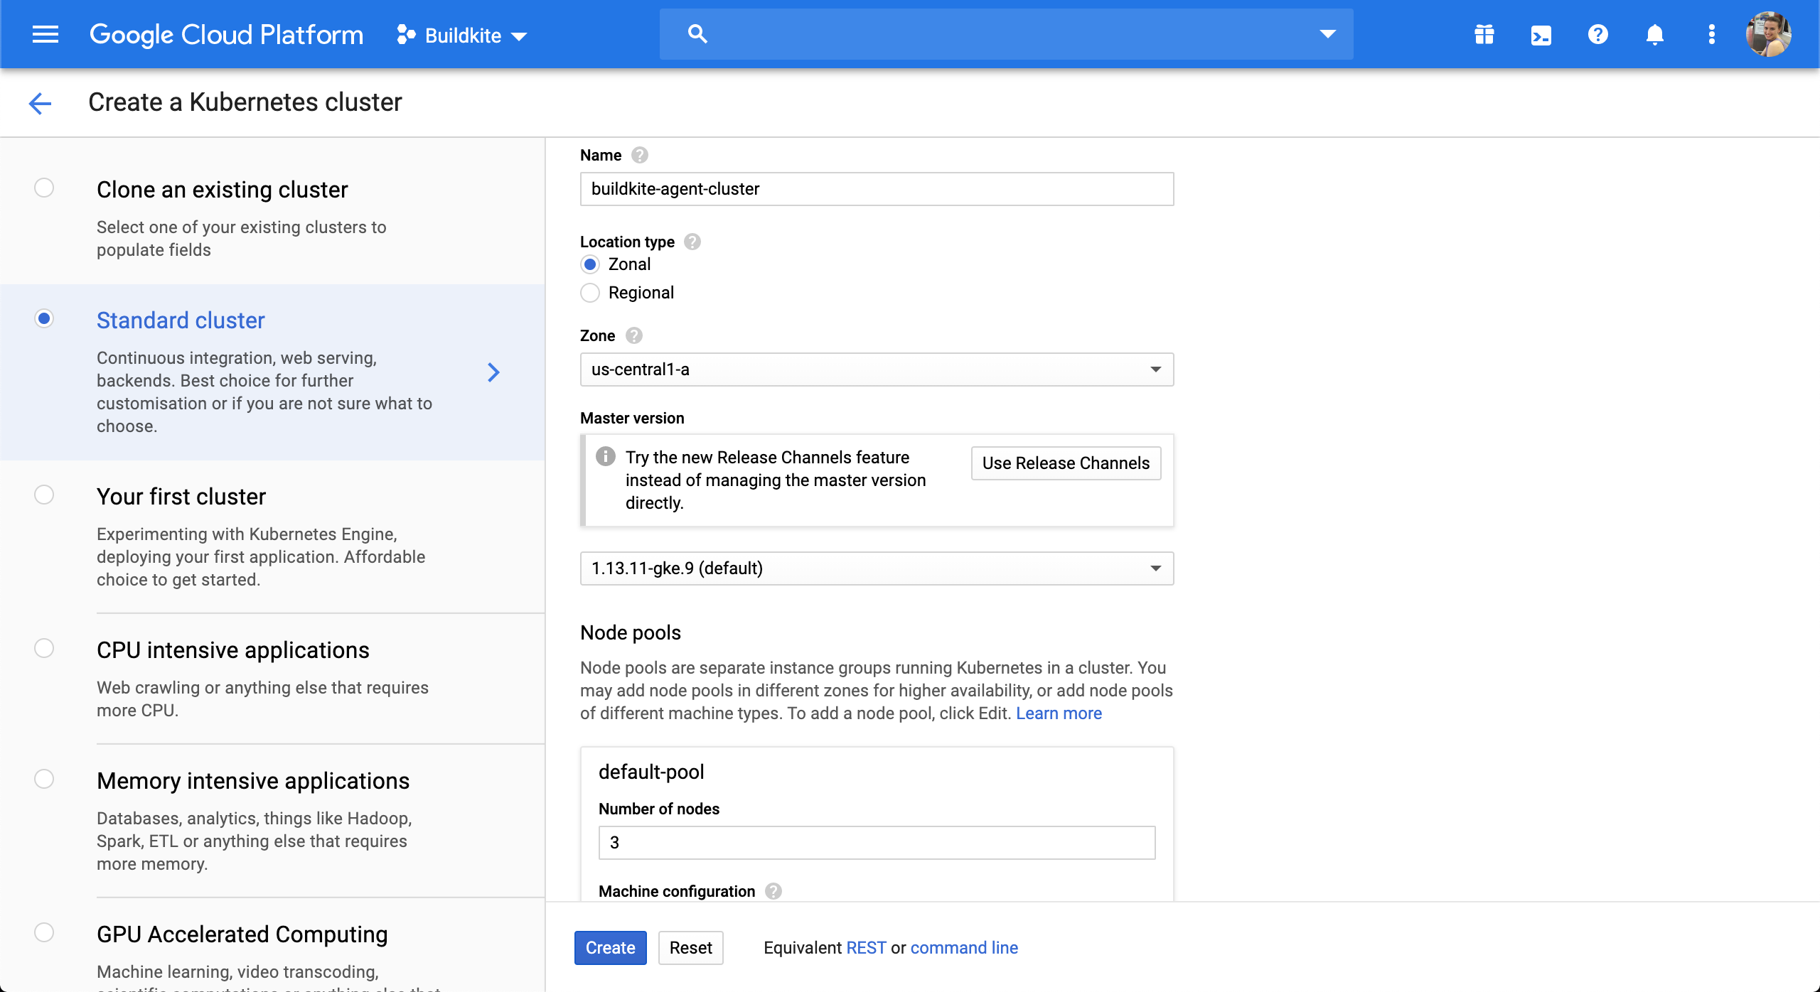The height and width of the screenshot is (992, 1820).
Task: Open the hamburger navigation menu
Action: click(45, 34)
